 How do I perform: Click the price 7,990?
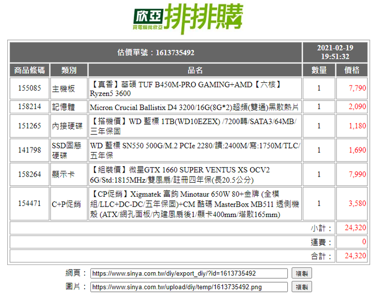(358, 174)
